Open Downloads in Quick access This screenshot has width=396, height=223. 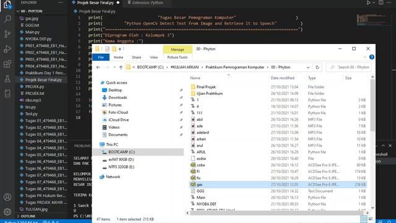coord(118,98)
